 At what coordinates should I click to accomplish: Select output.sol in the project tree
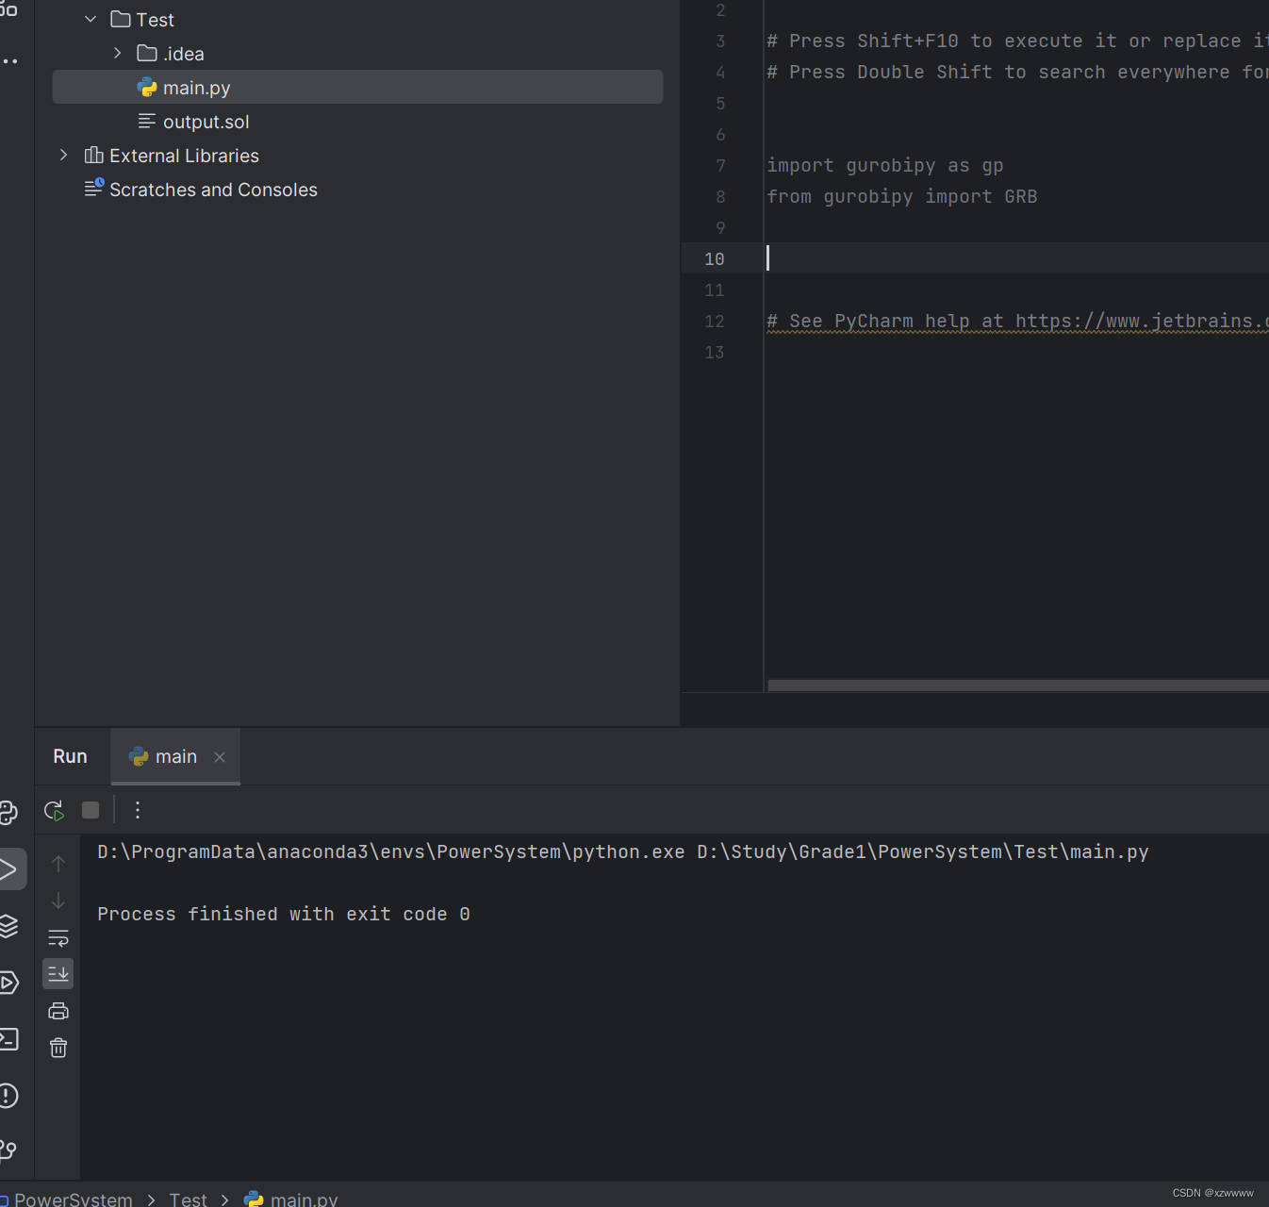[x=206, y=121]
